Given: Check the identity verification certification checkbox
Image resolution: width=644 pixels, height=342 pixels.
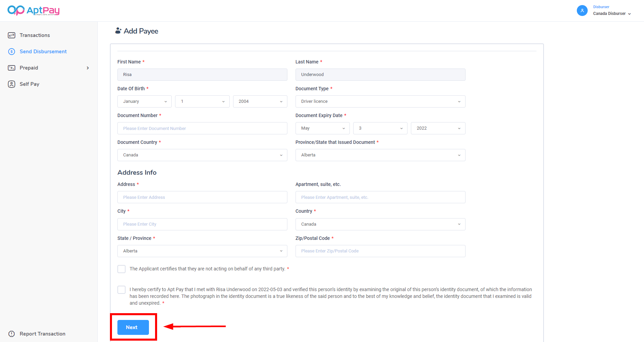Looking at the screenshot, I should 121,290.
